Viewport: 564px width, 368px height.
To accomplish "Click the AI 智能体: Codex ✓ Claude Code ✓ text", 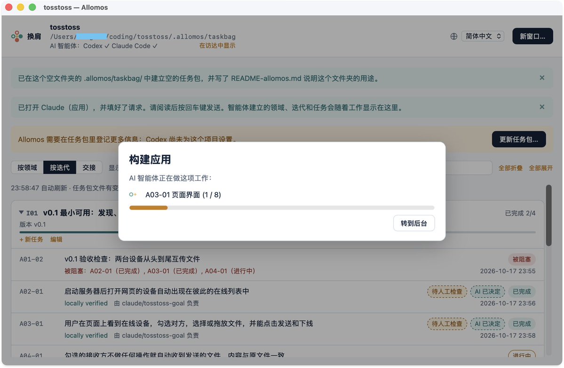I will (103, 46).
